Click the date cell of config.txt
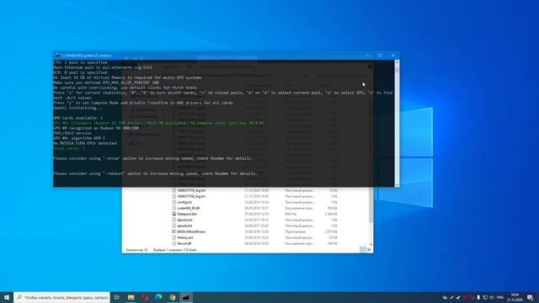 pos(256,202)
